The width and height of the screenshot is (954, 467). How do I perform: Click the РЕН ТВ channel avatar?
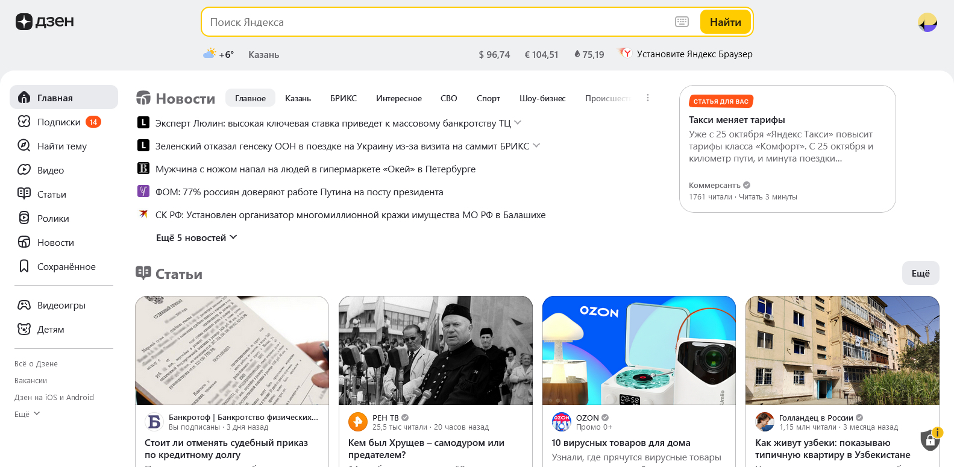(358, 422)
